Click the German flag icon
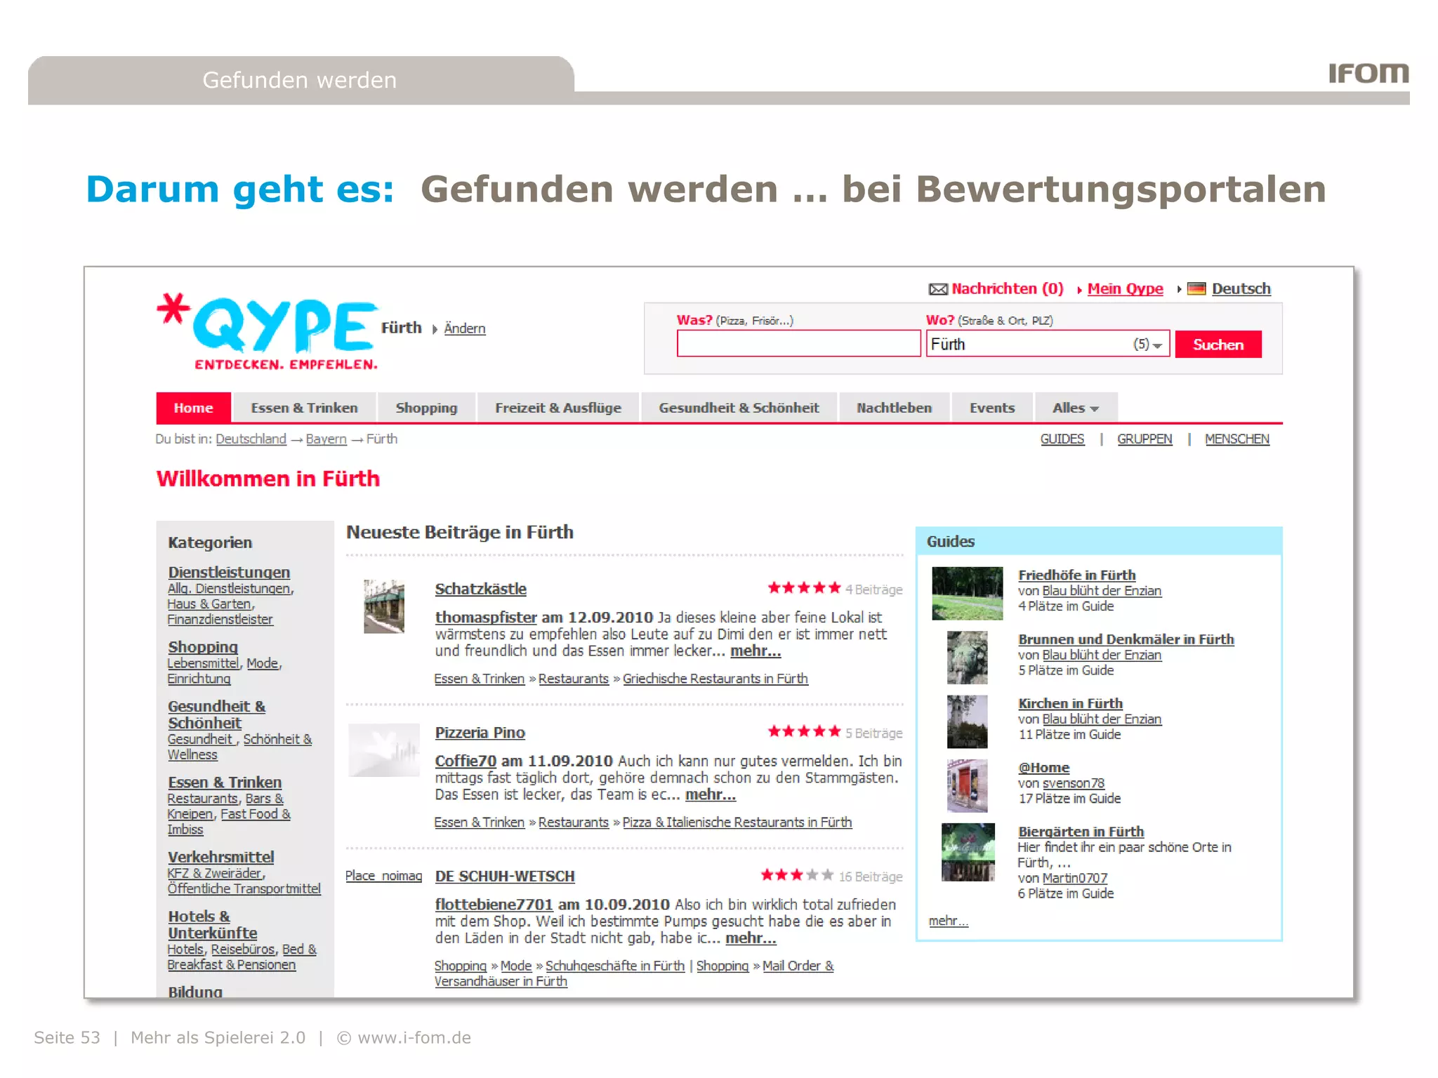 (1196, 288)
